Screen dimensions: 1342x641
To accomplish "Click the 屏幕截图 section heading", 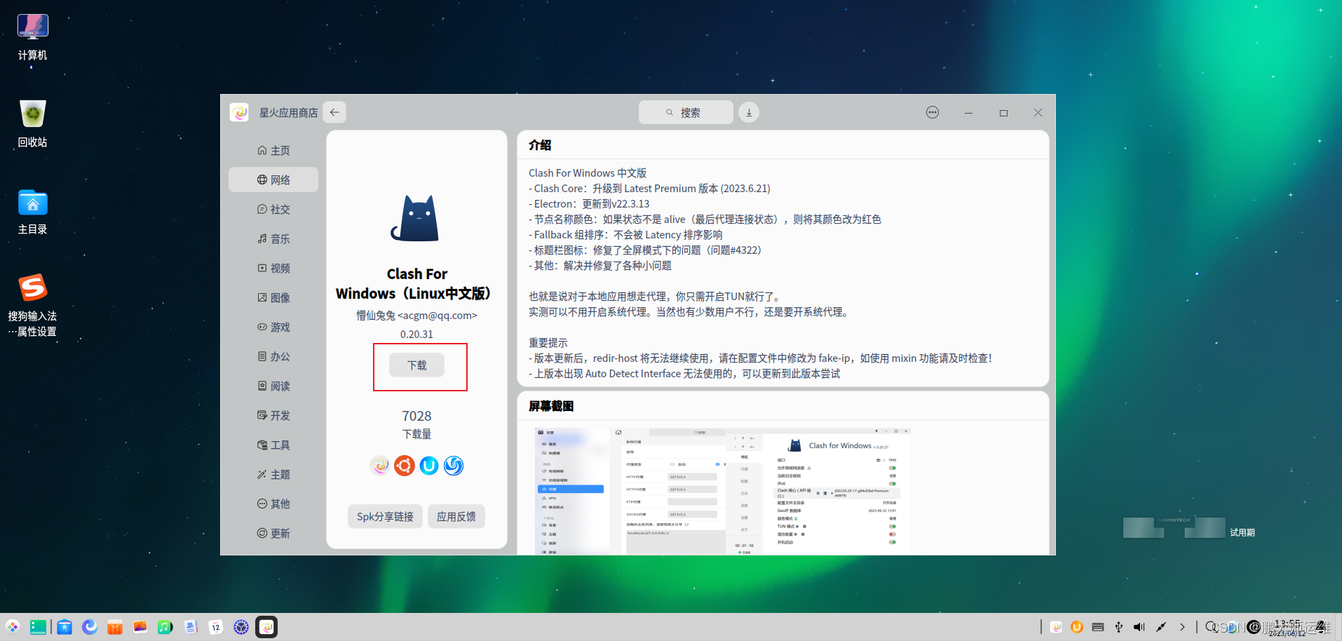I will 551,406.
